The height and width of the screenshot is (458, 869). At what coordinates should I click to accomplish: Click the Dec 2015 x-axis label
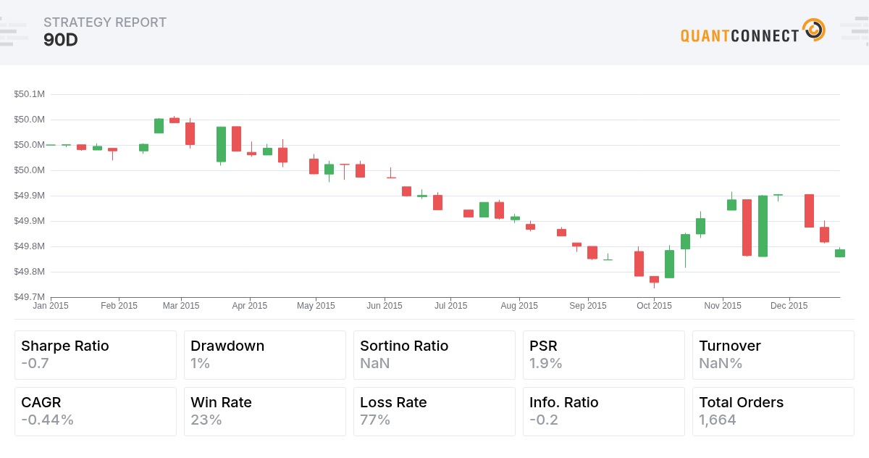coord(789,306)
